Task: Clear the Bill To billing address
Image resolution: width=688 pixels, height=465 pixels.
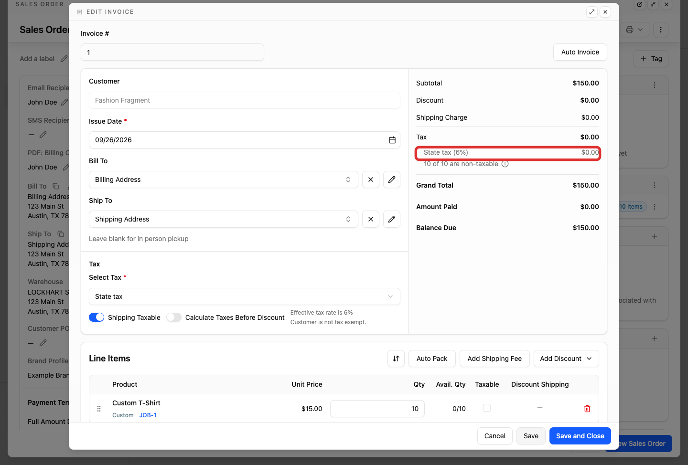Action: coord(371,180)
